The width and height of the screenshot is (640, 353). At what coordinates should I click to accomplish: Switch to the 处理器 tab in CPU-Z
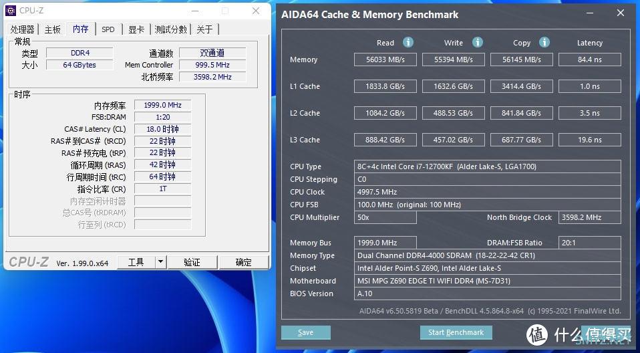tap(23, 29)
